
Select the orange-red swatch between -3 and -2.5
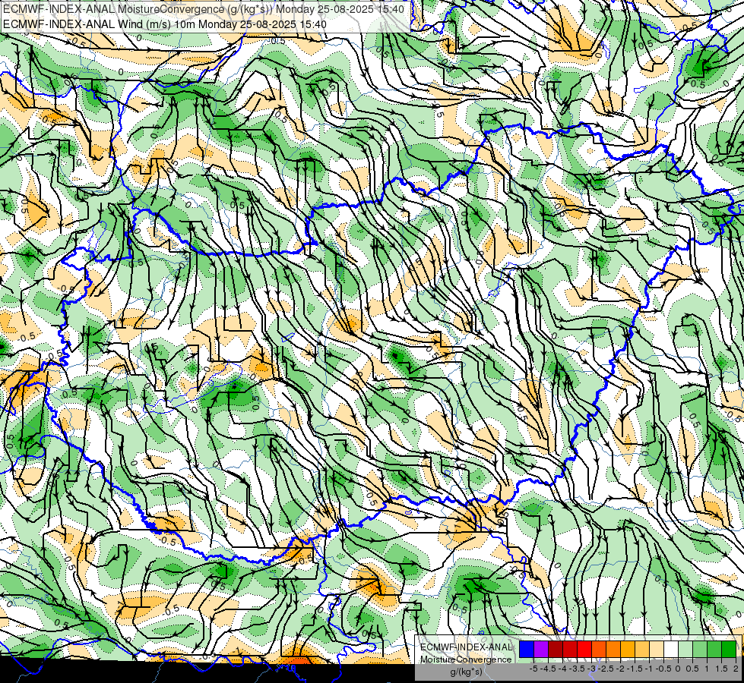tap(599, 650)
